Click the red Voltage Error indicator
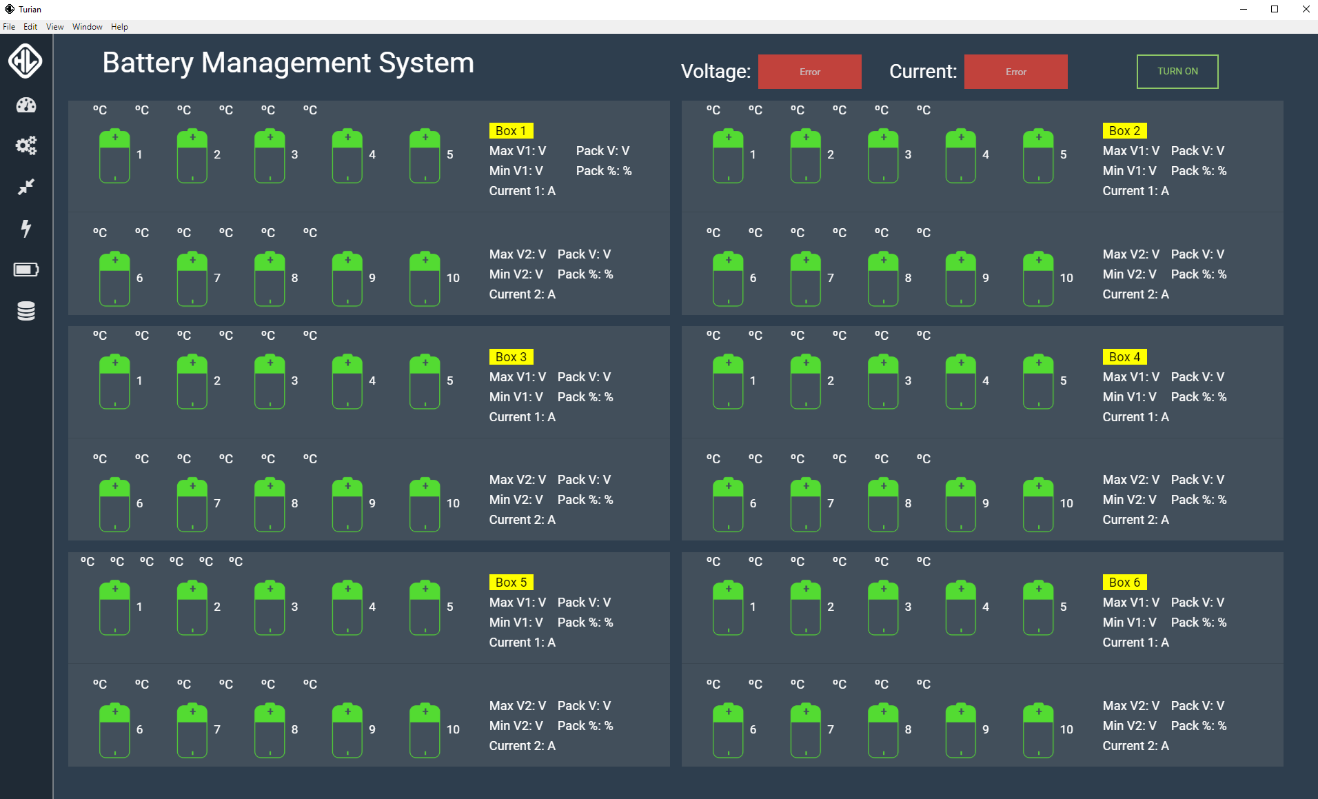The width and height of the screenshot is (1318, 799). (x=809, y=72)
